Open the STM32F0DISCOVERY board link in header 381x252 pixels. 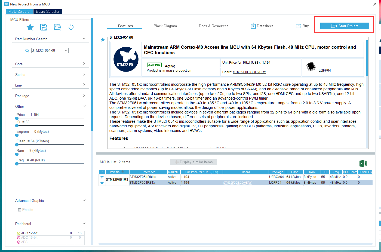250,72
